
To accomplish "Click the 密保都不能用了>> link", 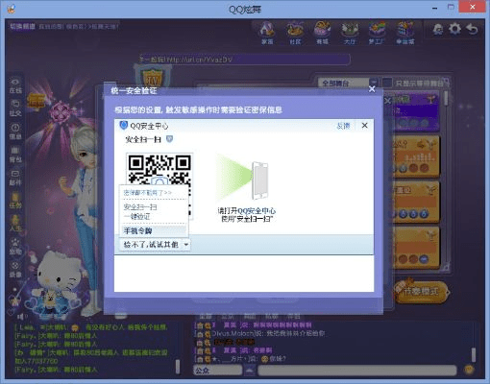I will point(148,193).
